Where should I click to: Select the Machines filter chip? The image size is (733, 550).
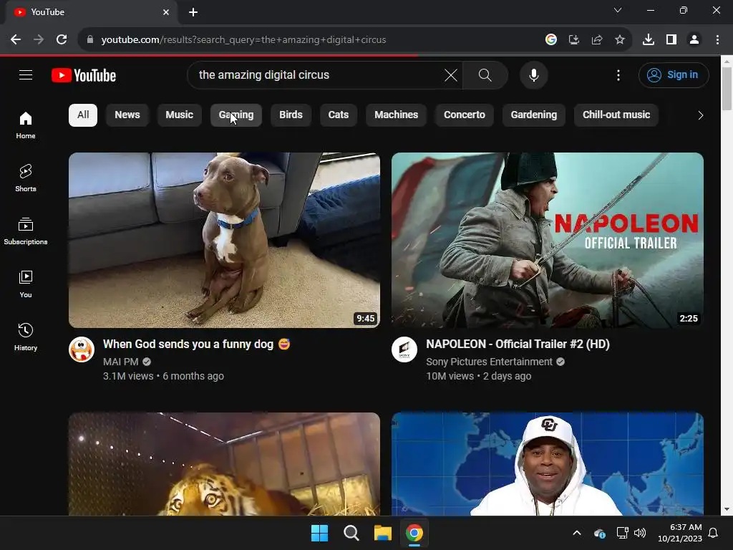click(396, 115)
